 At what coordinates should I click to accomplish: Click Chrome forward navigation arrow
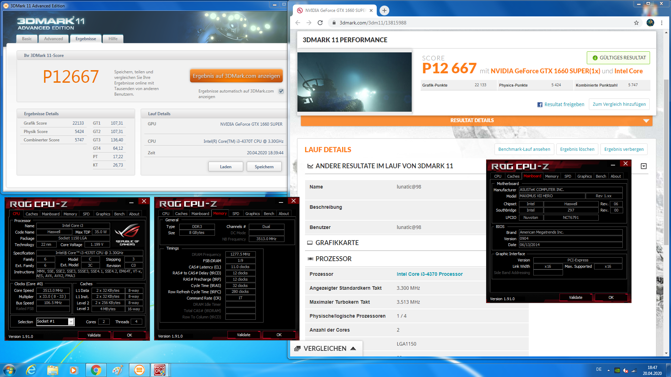click(309, 23)
